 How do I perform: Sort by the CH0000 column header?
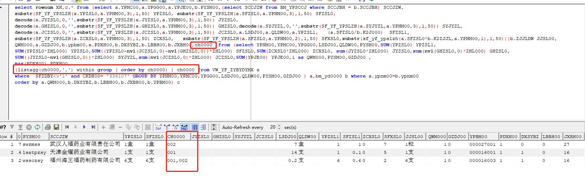pos(178,136)
